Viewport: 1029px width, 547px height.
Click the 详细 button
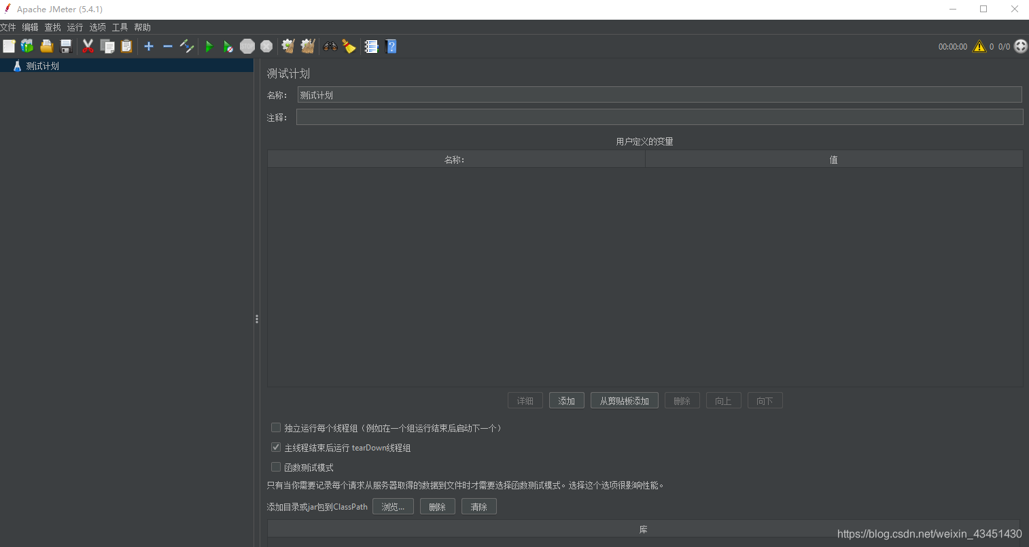tap(525, 401)
